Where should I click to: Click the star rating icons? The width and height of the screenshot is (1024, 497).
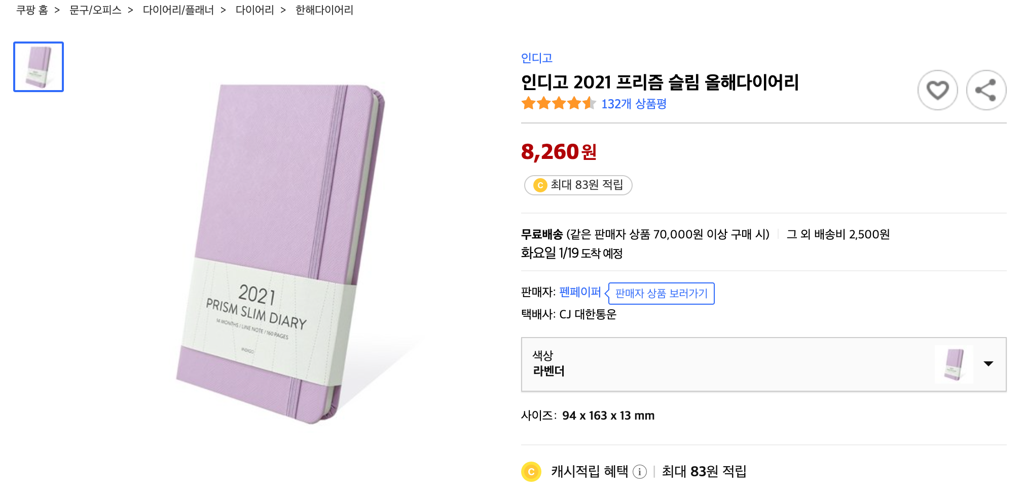pyautogui.click(x=558, y=104)
